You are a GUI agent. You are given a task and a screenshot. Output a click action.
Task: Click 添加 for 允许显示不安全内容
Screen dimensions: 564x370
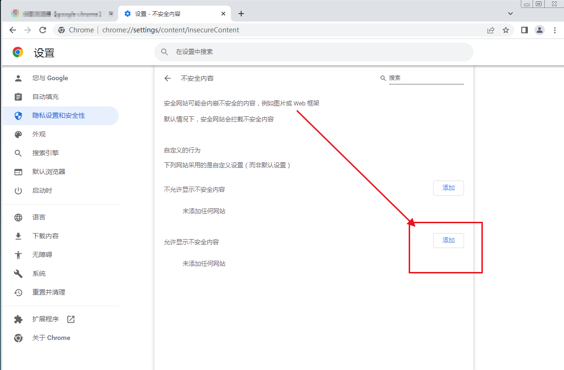tap(449, 241)
